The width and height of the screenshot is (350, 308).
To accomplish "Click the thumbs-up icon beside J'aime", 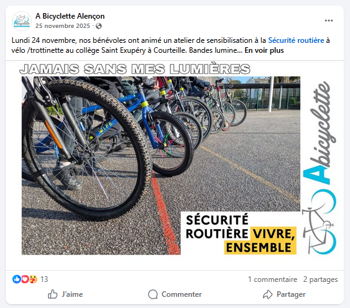I will [x=53, y=294].
